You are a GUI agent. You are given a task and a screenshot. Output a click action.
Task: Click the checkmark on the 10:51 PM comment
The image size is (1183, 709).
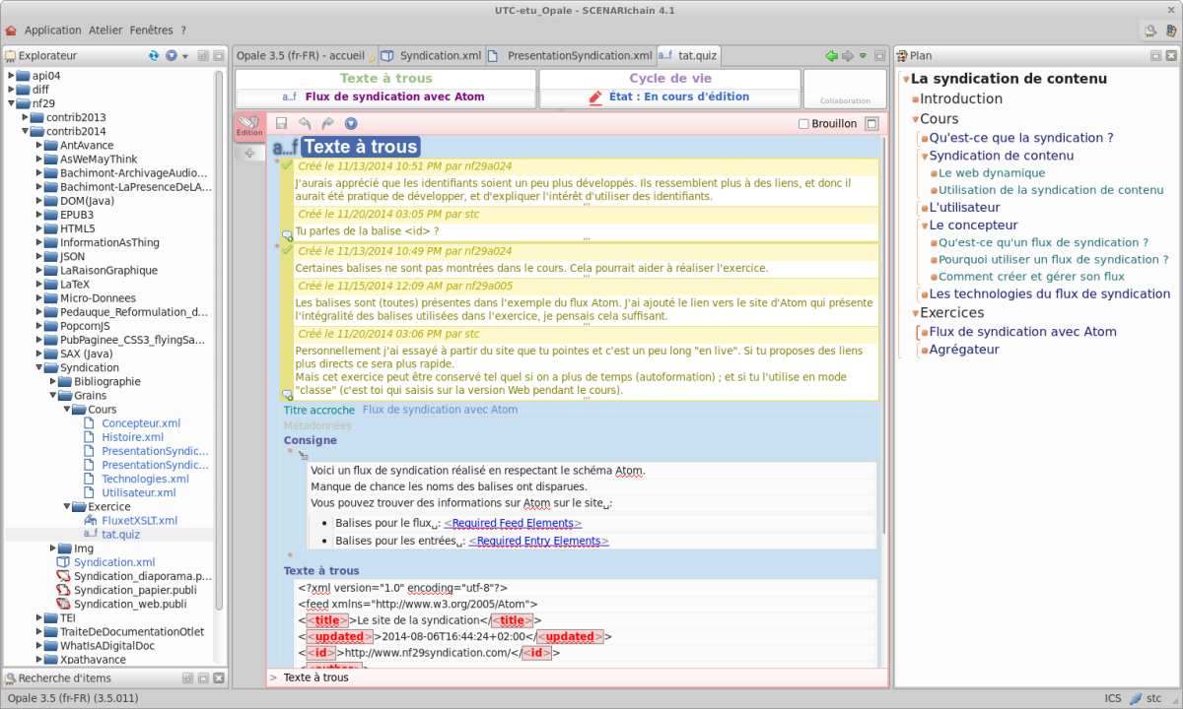pos(287,165)
